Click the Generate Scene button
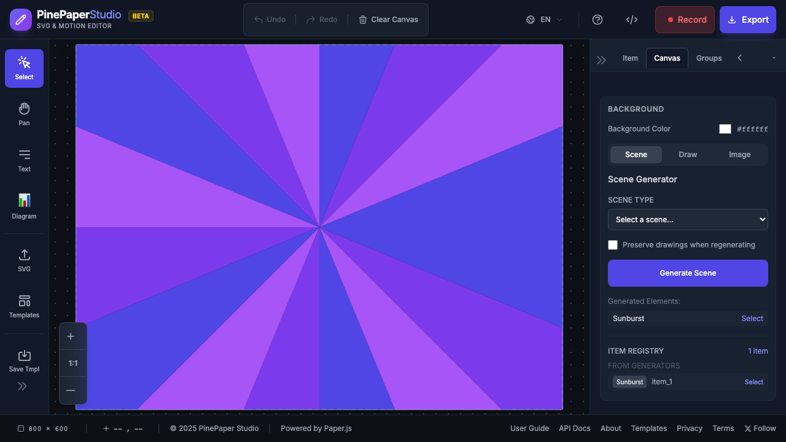This screenshot has height=442, width=786. pyautogui.click(x=688, y=273)
